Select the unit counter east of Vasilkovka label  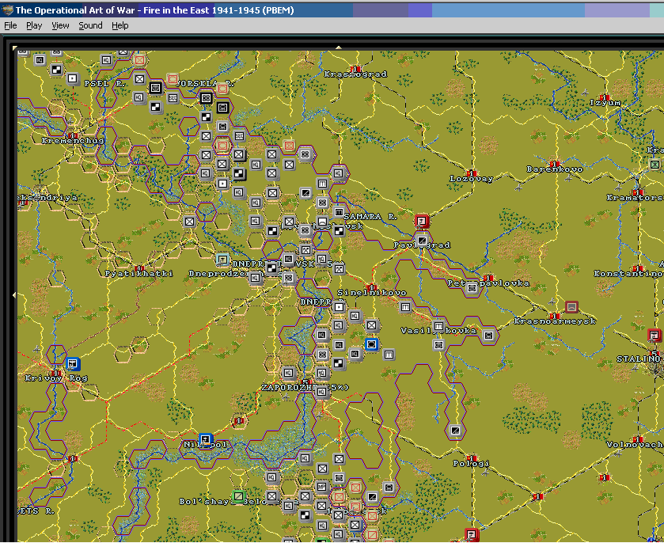(x=488, y=335)
